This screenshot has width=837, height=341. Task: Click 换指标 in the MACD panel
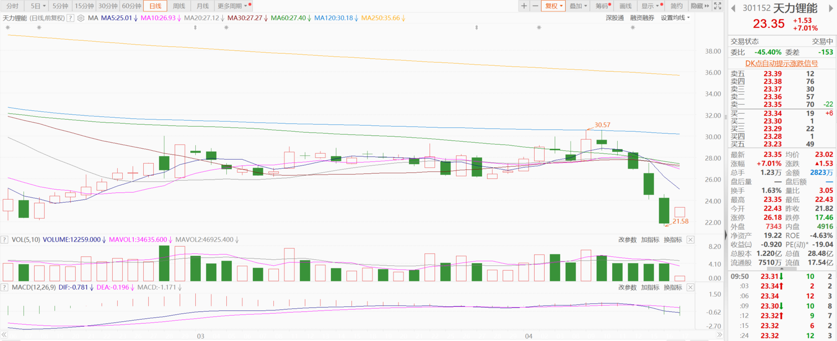(673, 287)
